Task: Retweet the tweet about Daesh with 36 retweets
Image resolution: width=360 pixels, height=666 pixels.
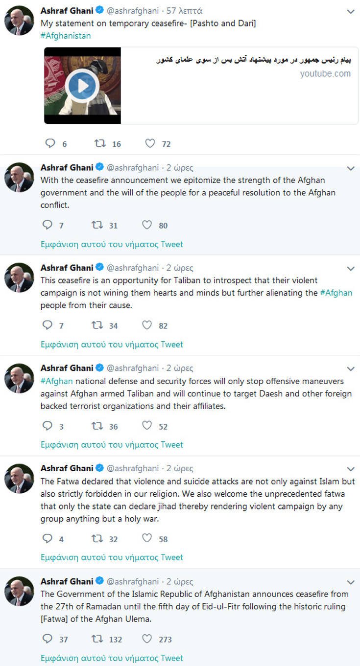Action: coord(97,426)
